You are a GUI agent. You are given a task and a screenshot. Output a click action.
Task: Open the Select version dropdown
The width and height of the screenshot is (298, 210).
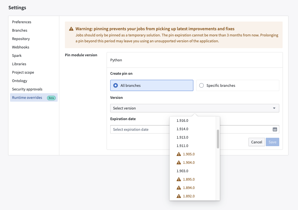coord(195,108)
